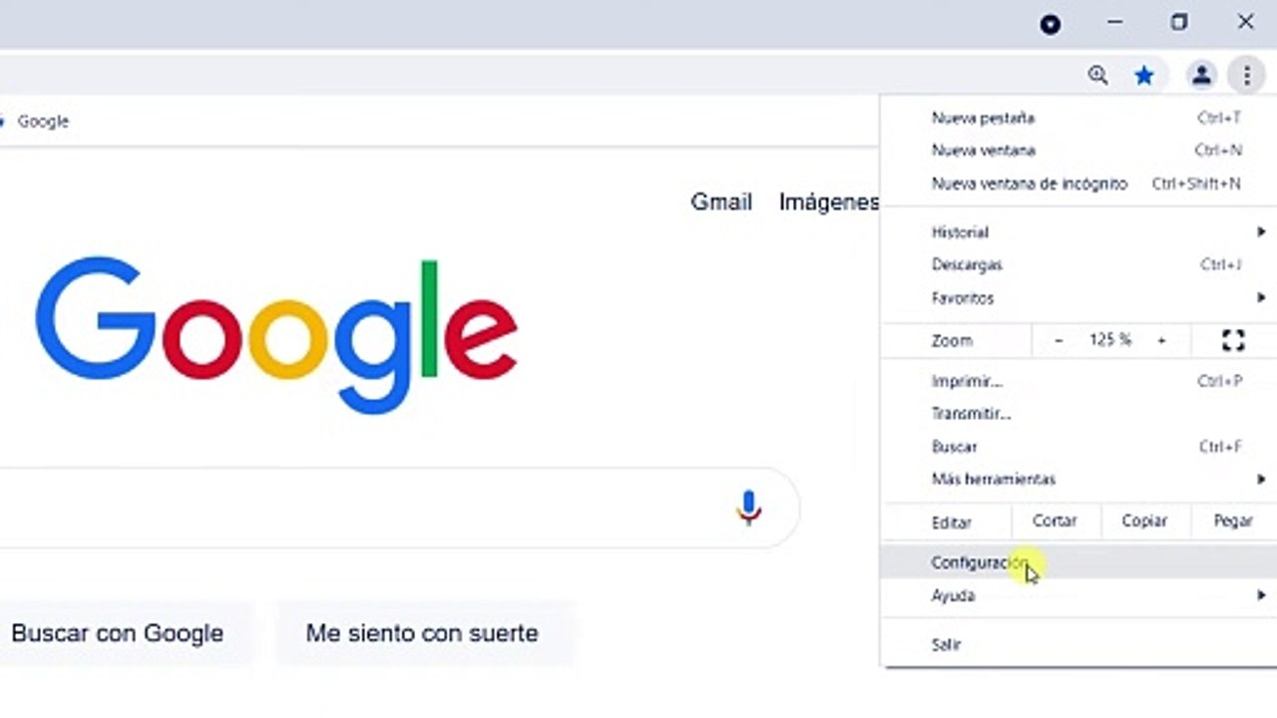Viewport: 1277px width, 718px height.
Task: Expand the Ayuda submenu arrow
Action: click(x=1261, y=595)
